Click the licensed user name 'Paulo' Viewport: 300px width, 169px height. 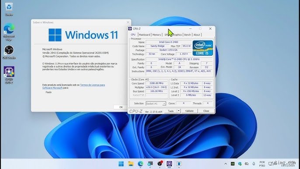pyautogui.click(x=49, y=92)
